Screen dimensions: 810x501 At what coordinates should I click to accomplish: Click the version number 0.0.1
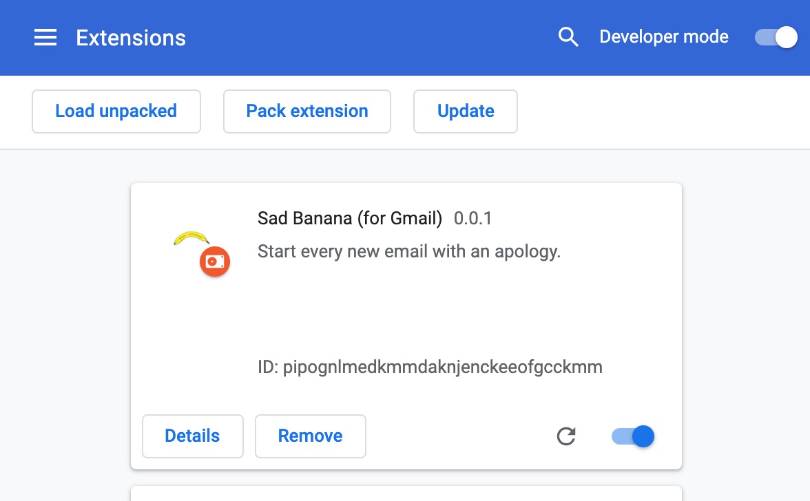[x=473, y=218]
